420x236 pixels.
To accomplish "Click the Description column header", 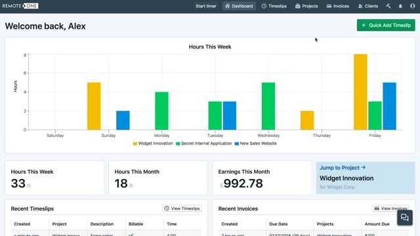I will (102, 224).
